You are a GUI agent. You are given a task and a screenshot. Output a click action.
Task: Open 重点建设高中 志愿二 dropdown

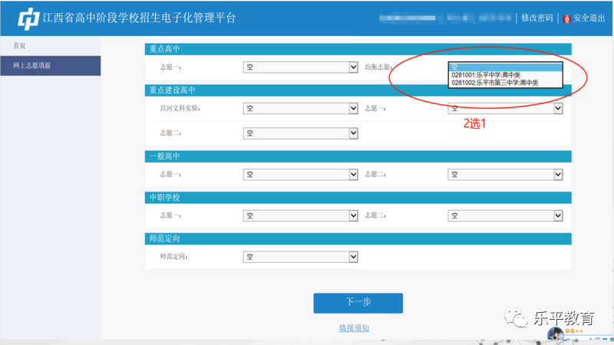click(x=300, y=133)
